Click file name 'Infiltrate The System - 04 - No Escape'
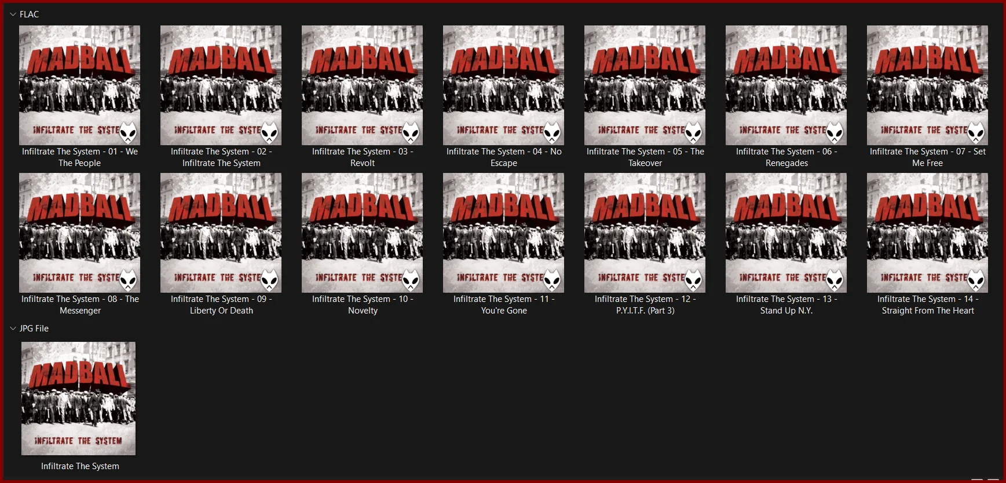This screenshot has width=1006, height=483. (x=504, y=157)
